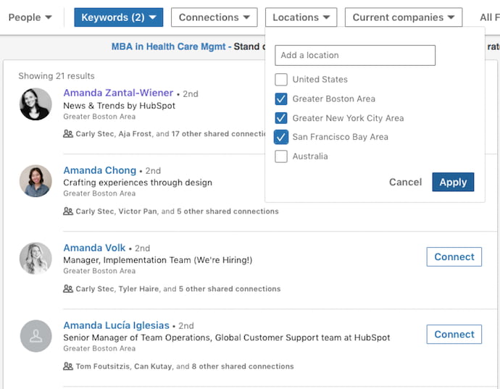Screen dimensions: 500x389
Task: Click shared connections icon under Amanda Volk
Action: click(x=68, y=289)
